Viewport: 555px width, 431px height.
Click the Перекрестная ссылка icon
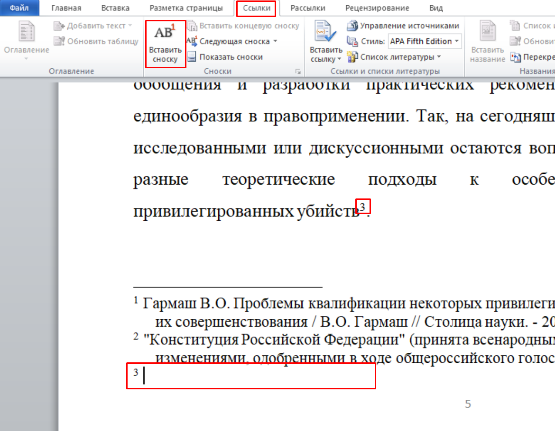516,57
